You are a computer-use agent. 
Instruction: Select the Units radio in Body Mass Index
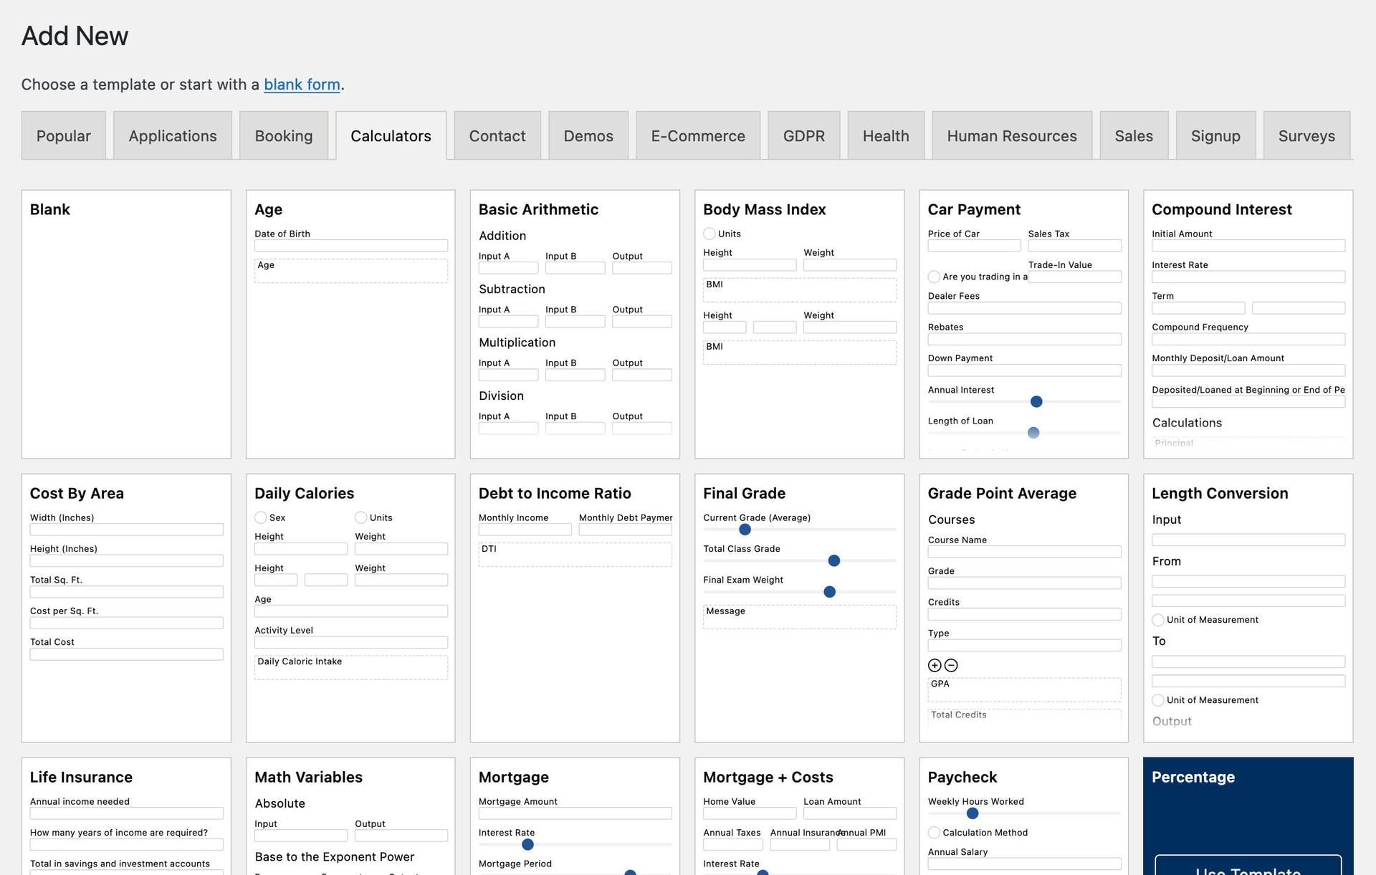[709, 233]
